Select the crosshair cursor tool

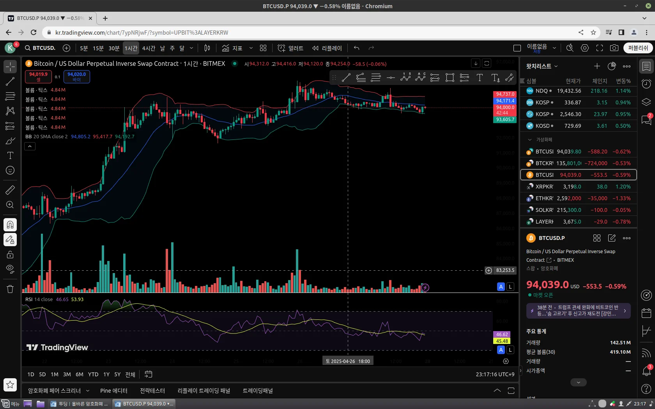10,67
